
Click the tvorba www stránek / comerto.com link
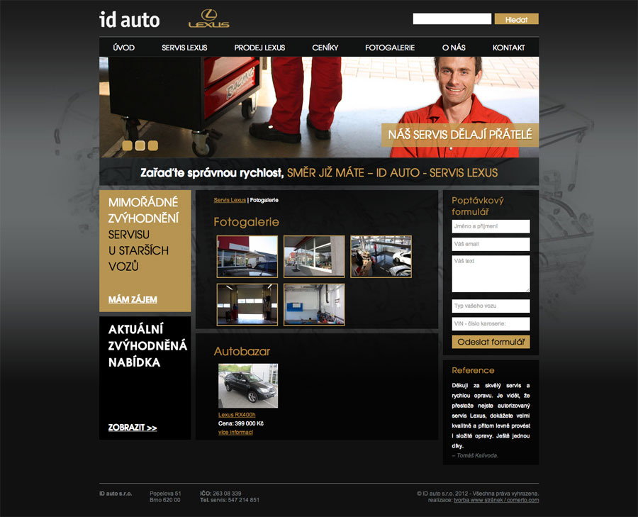click(x=496, y=500)
